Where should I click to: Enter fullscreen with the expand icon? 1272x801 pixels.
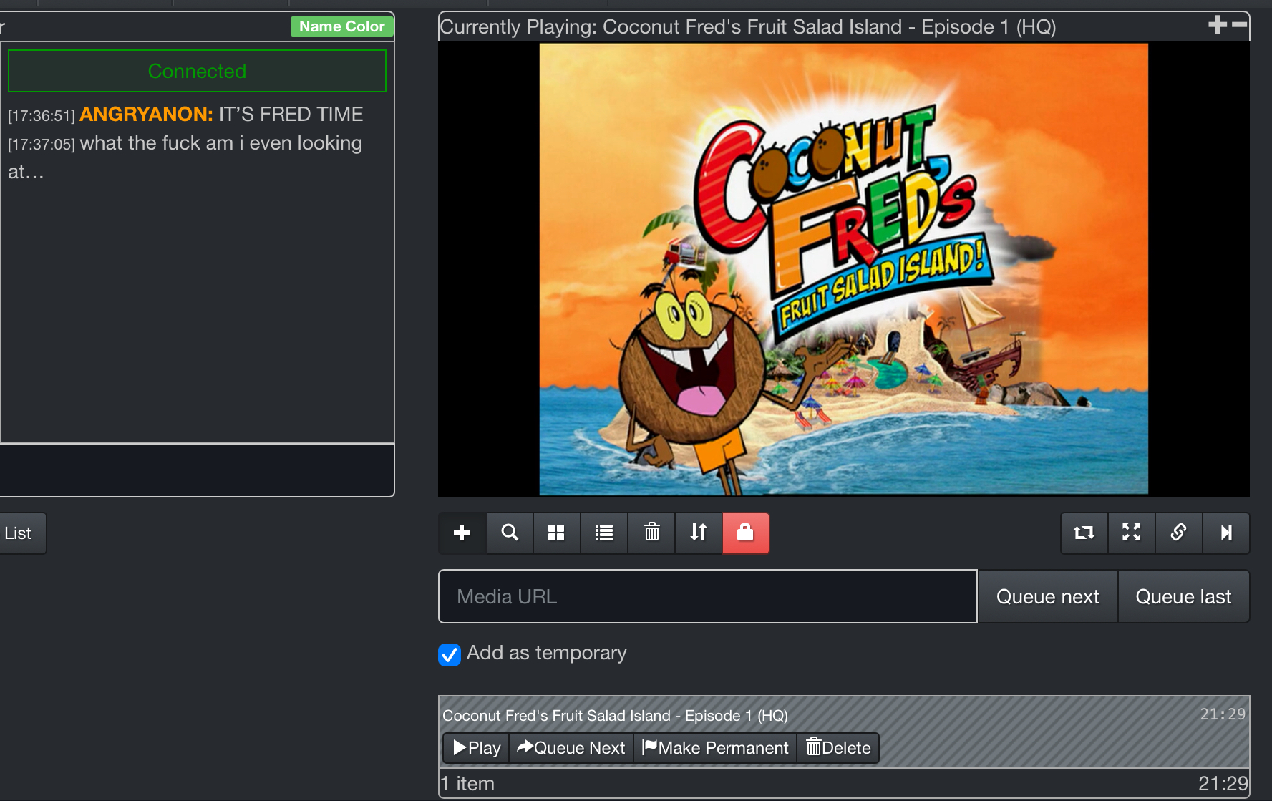[1131, 533]
